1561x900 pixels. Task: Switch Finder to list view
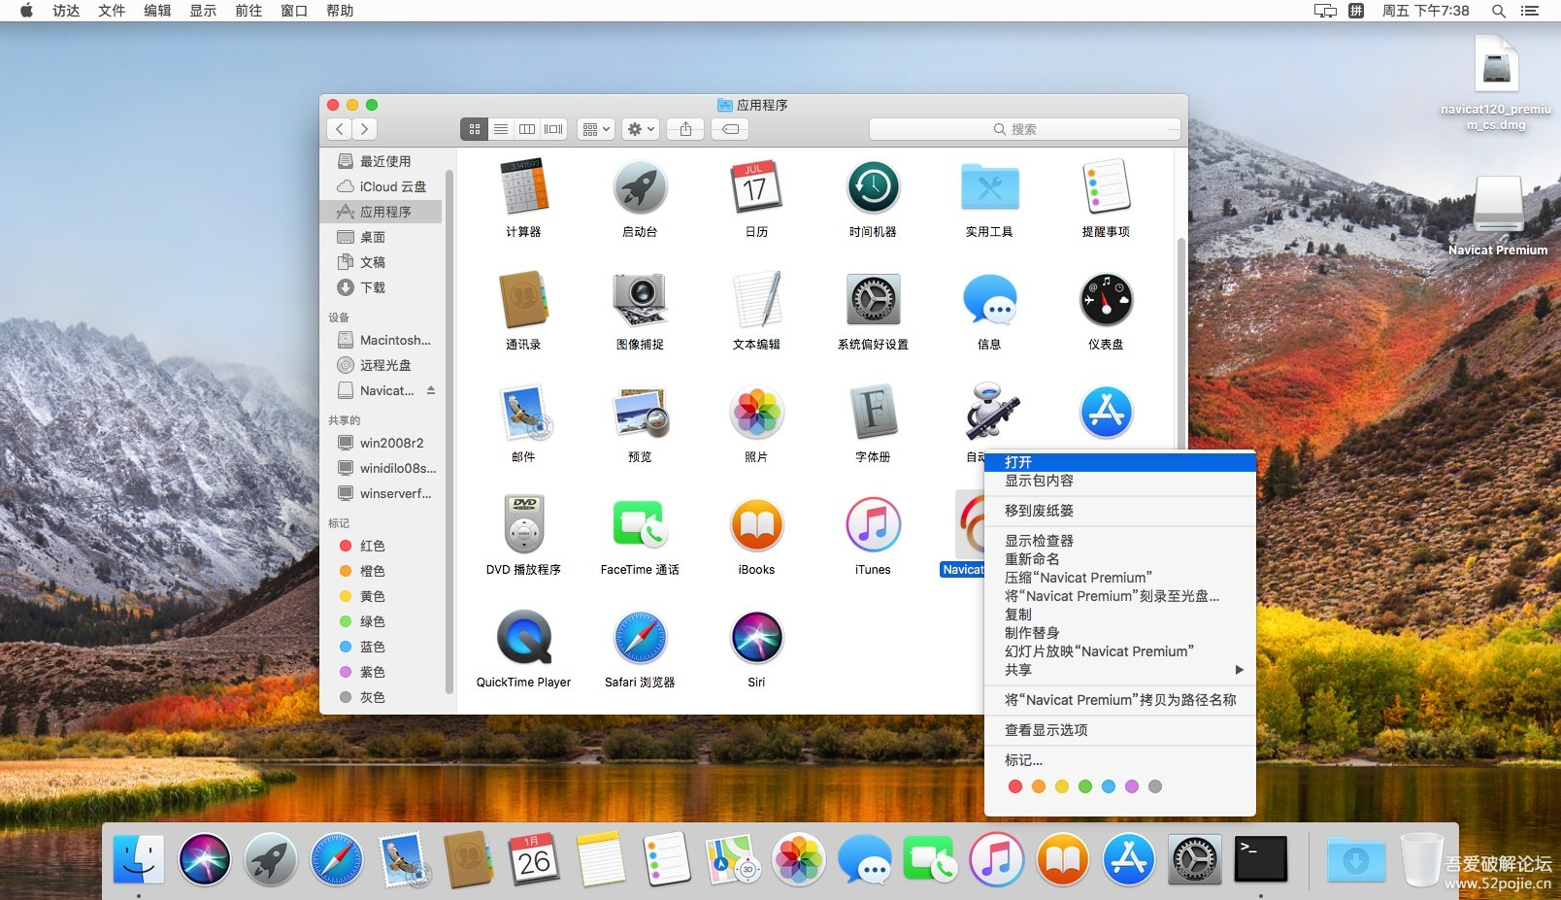click(x=501, y=129)
